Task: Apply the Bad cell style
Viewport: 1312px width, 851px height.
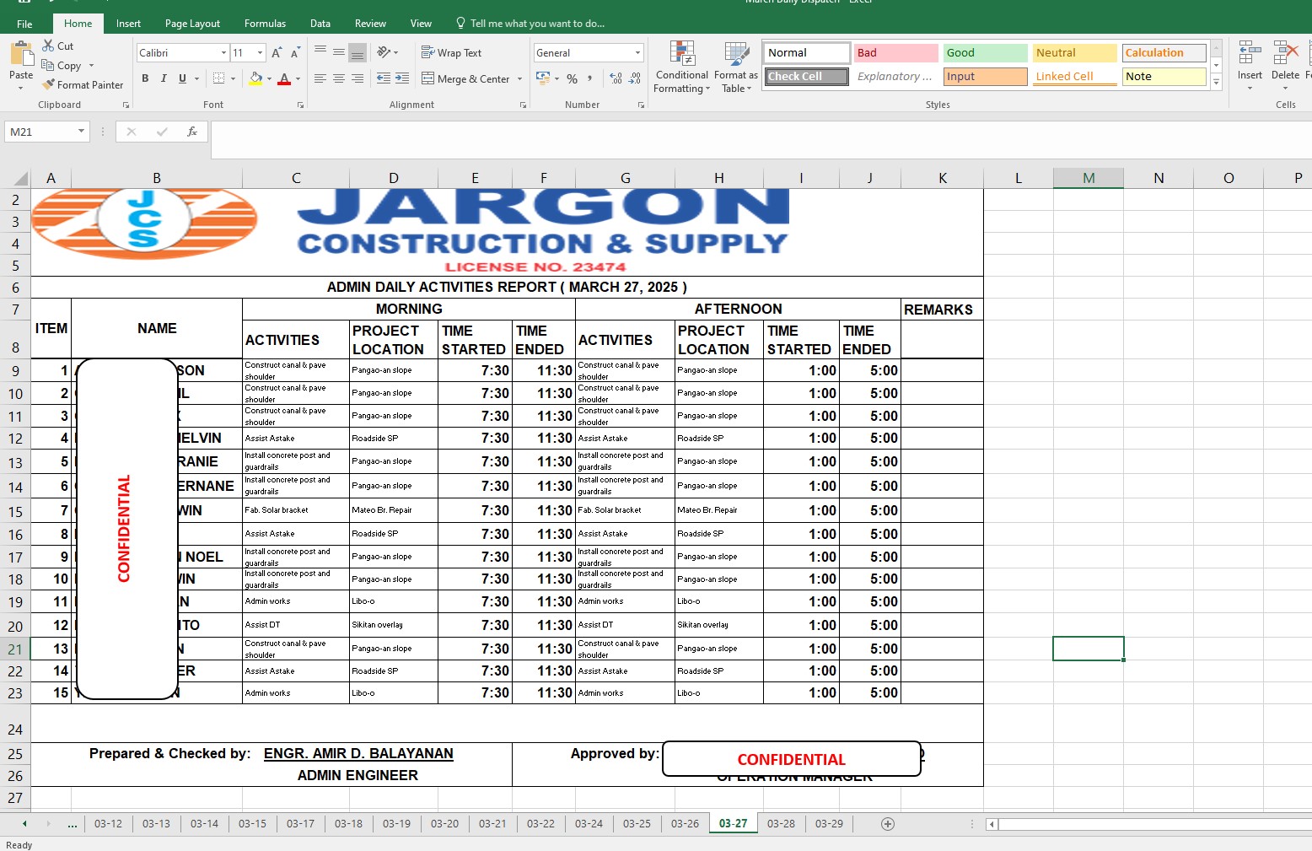Action: tap(895, 52)
